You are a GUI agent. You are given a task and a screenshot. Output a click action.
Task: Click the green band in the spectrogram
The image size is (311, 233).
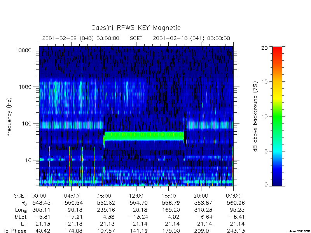(x=144, y=136)
